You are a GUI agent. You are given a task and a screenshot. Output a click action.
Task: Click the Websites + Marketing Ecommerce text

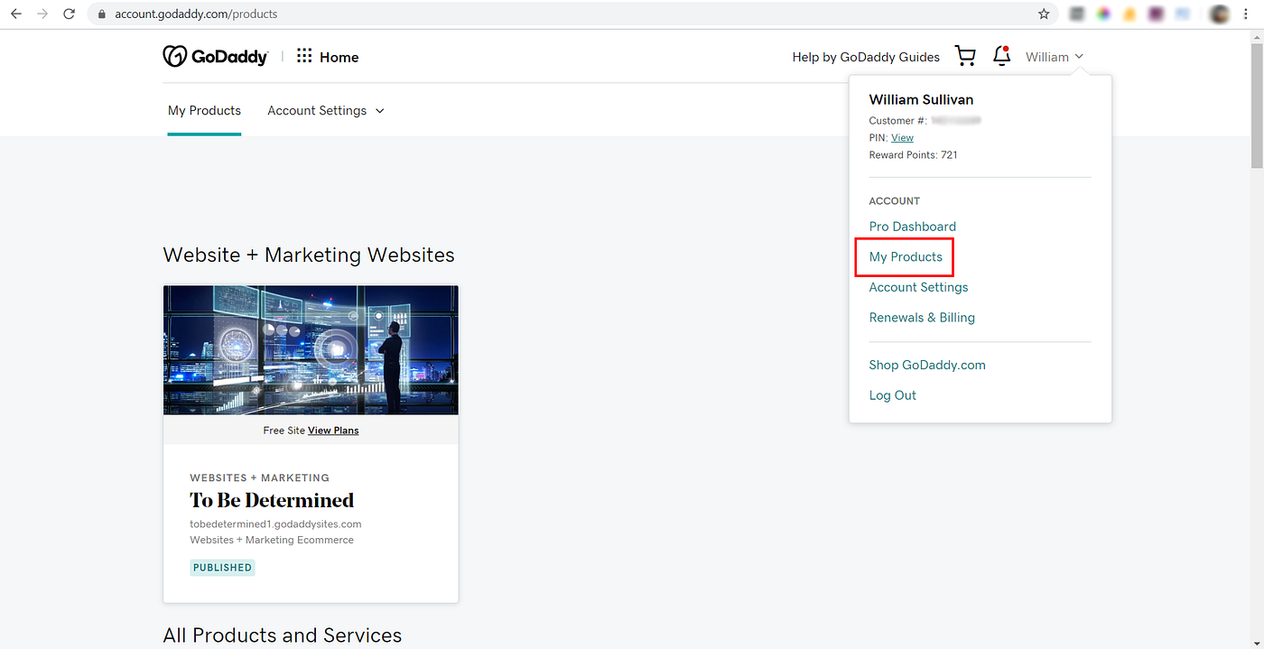click(x=272, y=540)
